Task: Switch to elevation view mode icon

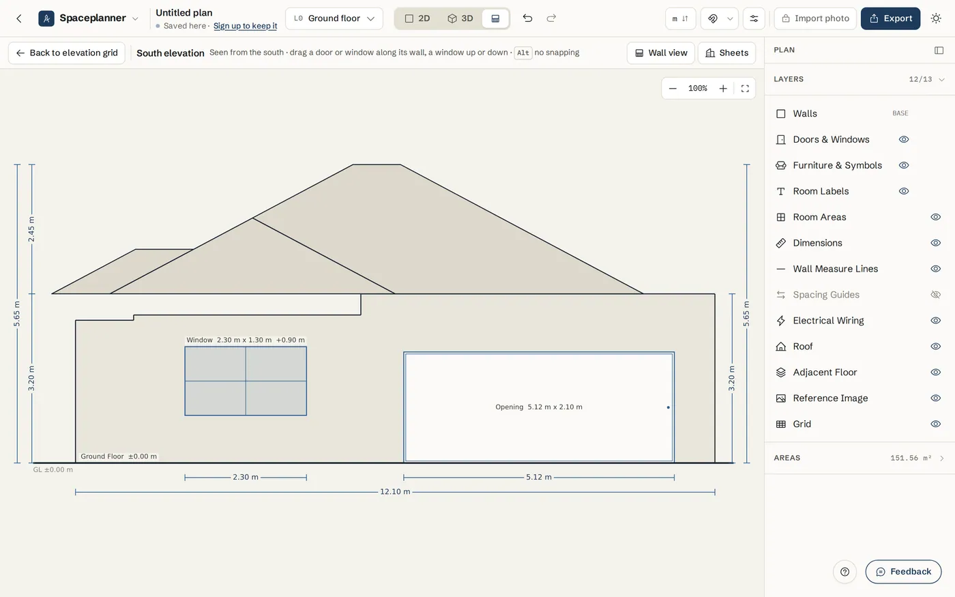Action: point(495,18)
